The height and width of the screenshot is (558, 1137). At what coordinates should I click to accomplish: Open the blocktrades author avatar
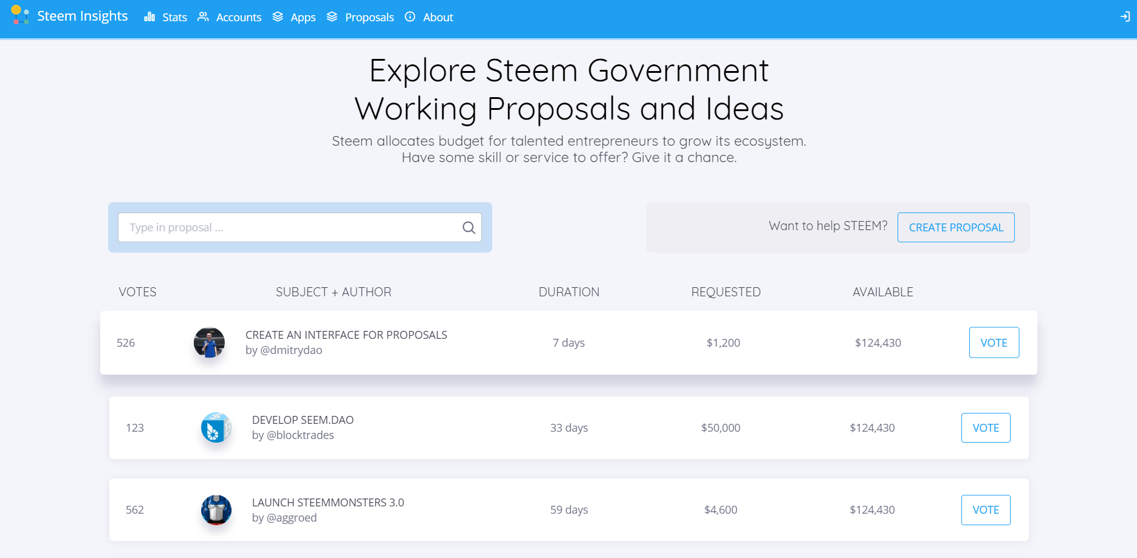click(216, 427)
